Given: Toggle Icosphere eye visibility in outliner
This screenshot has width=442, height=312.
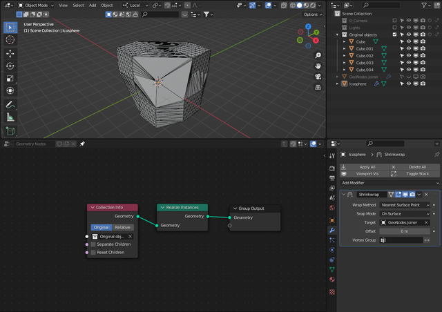Looking at the screenshot, I should coord(409,84).
